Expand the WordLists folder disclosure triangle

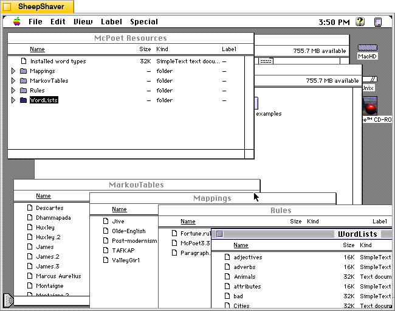[13, 100]
